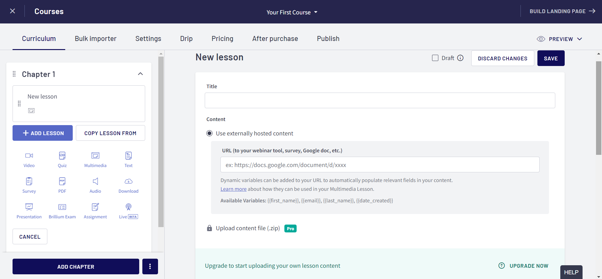Select Use externally hosted content radio

click(x=209, y=134)
